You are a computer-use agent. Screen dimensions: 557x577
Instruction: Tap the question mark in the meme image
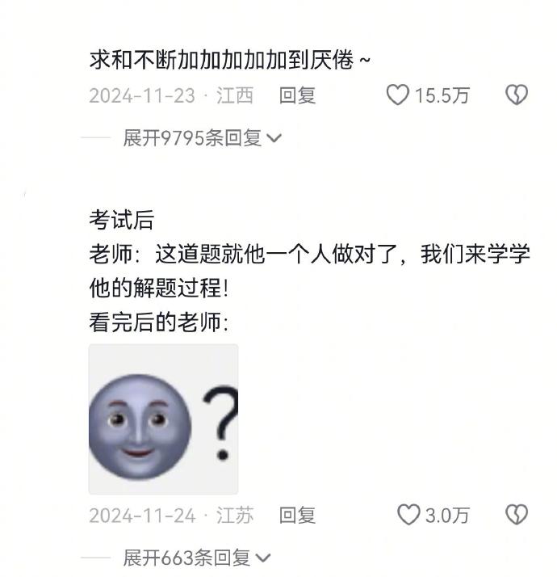pos(220,423)
